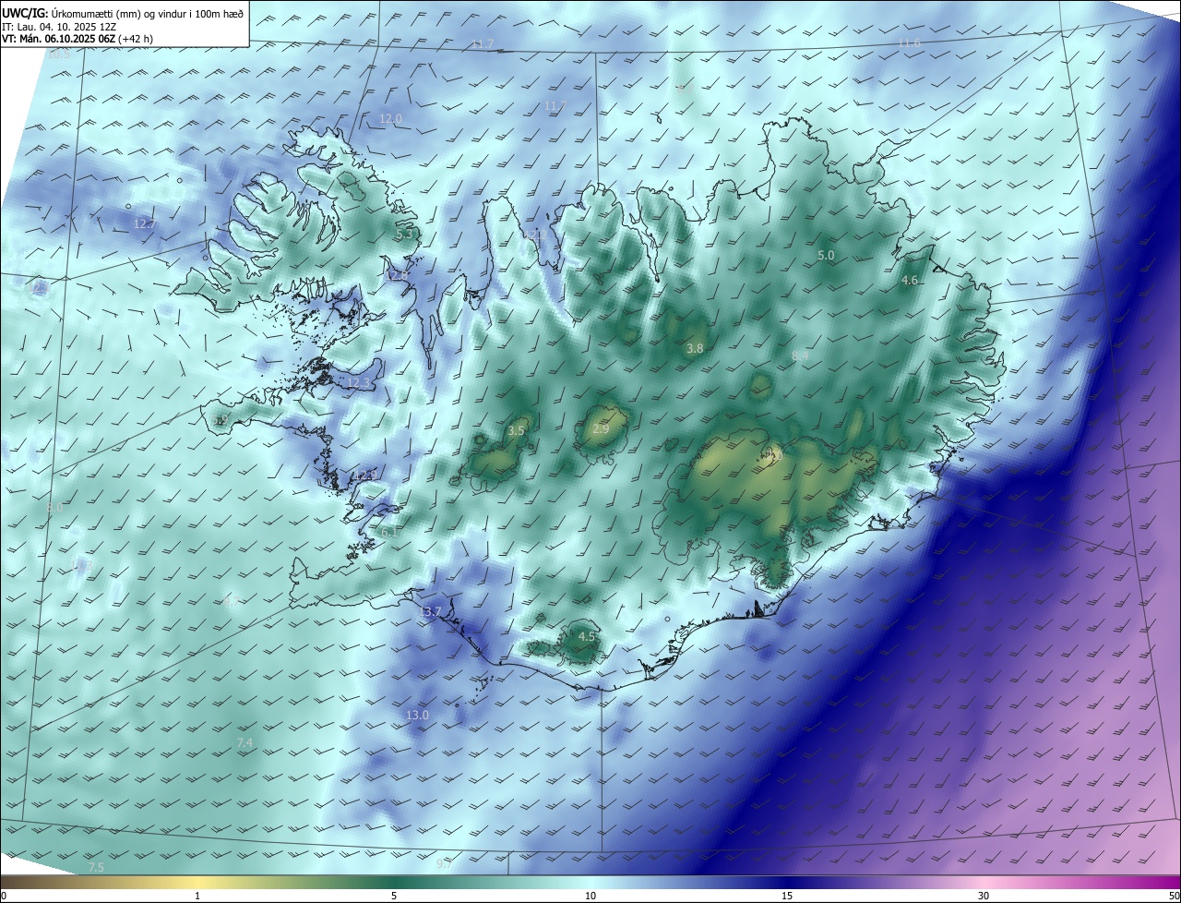Click the 9.7 value near the bottom edge
The image size is (1181, 903).
tap(444, 864)
